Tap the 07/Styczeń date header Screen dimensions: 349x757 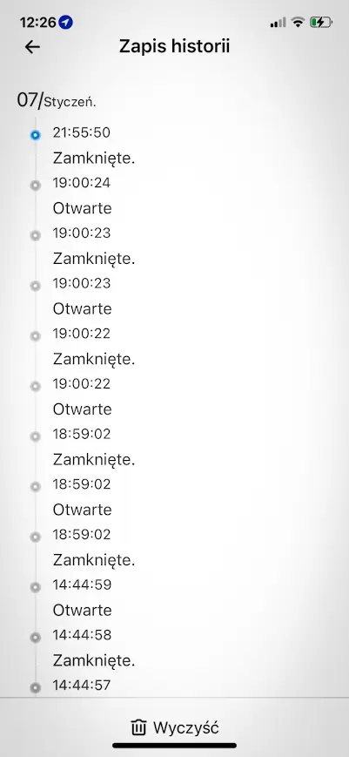pos(57,100)
